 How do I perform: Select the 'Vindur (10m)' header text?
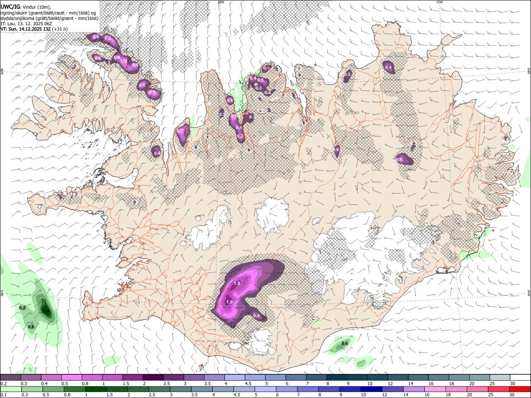pos(37,7)
